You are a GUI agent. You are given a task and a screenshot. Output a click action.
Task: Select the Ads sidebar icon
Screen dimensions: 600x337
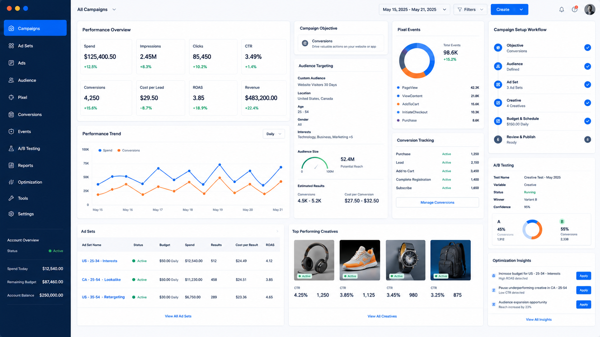11,63
